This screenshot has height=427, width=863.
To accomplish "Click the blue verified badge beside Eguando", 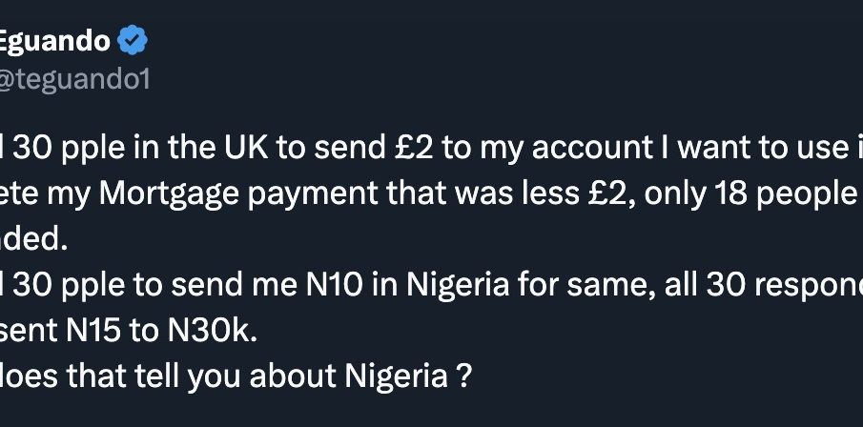I will pos(133,40).
